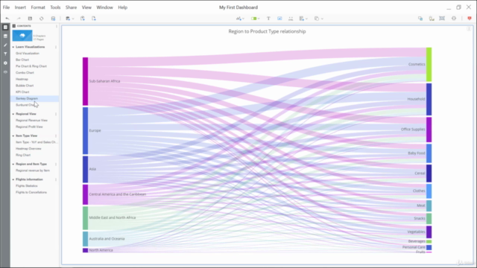Click the rightmost grey icon before the red toolbar icon

pyautogui.click(x=454, y=19)
